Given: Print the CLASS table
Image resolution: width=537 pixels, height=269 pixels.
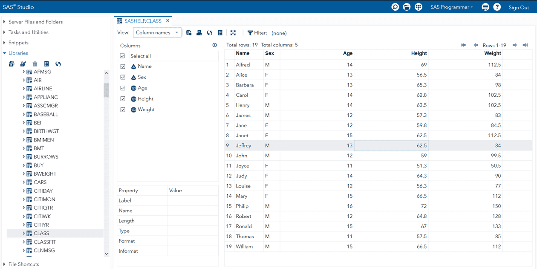Looking at the screenshot, I should [199, 32].
